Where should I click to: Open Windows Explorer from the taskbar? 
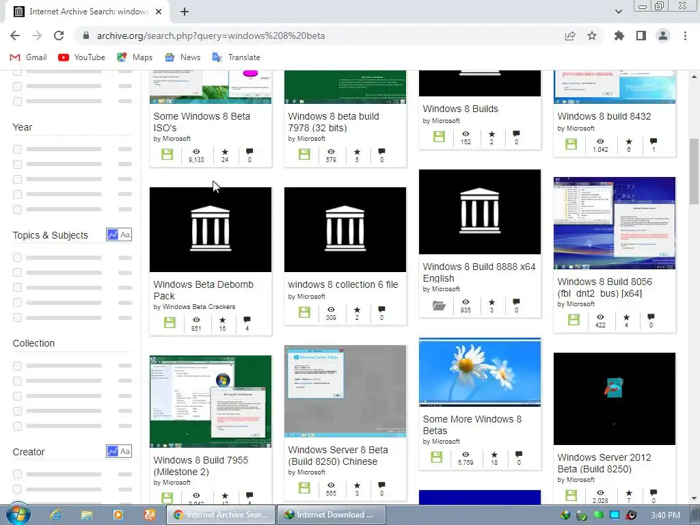tap(87, 515)
